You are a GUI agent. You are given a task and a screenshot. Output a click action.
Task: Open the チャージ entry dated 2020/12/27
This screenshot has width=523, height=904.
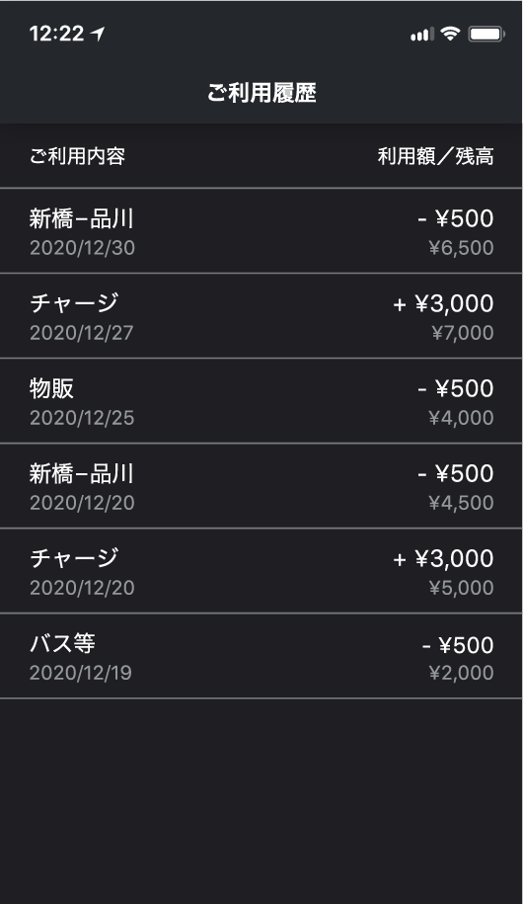261,316
